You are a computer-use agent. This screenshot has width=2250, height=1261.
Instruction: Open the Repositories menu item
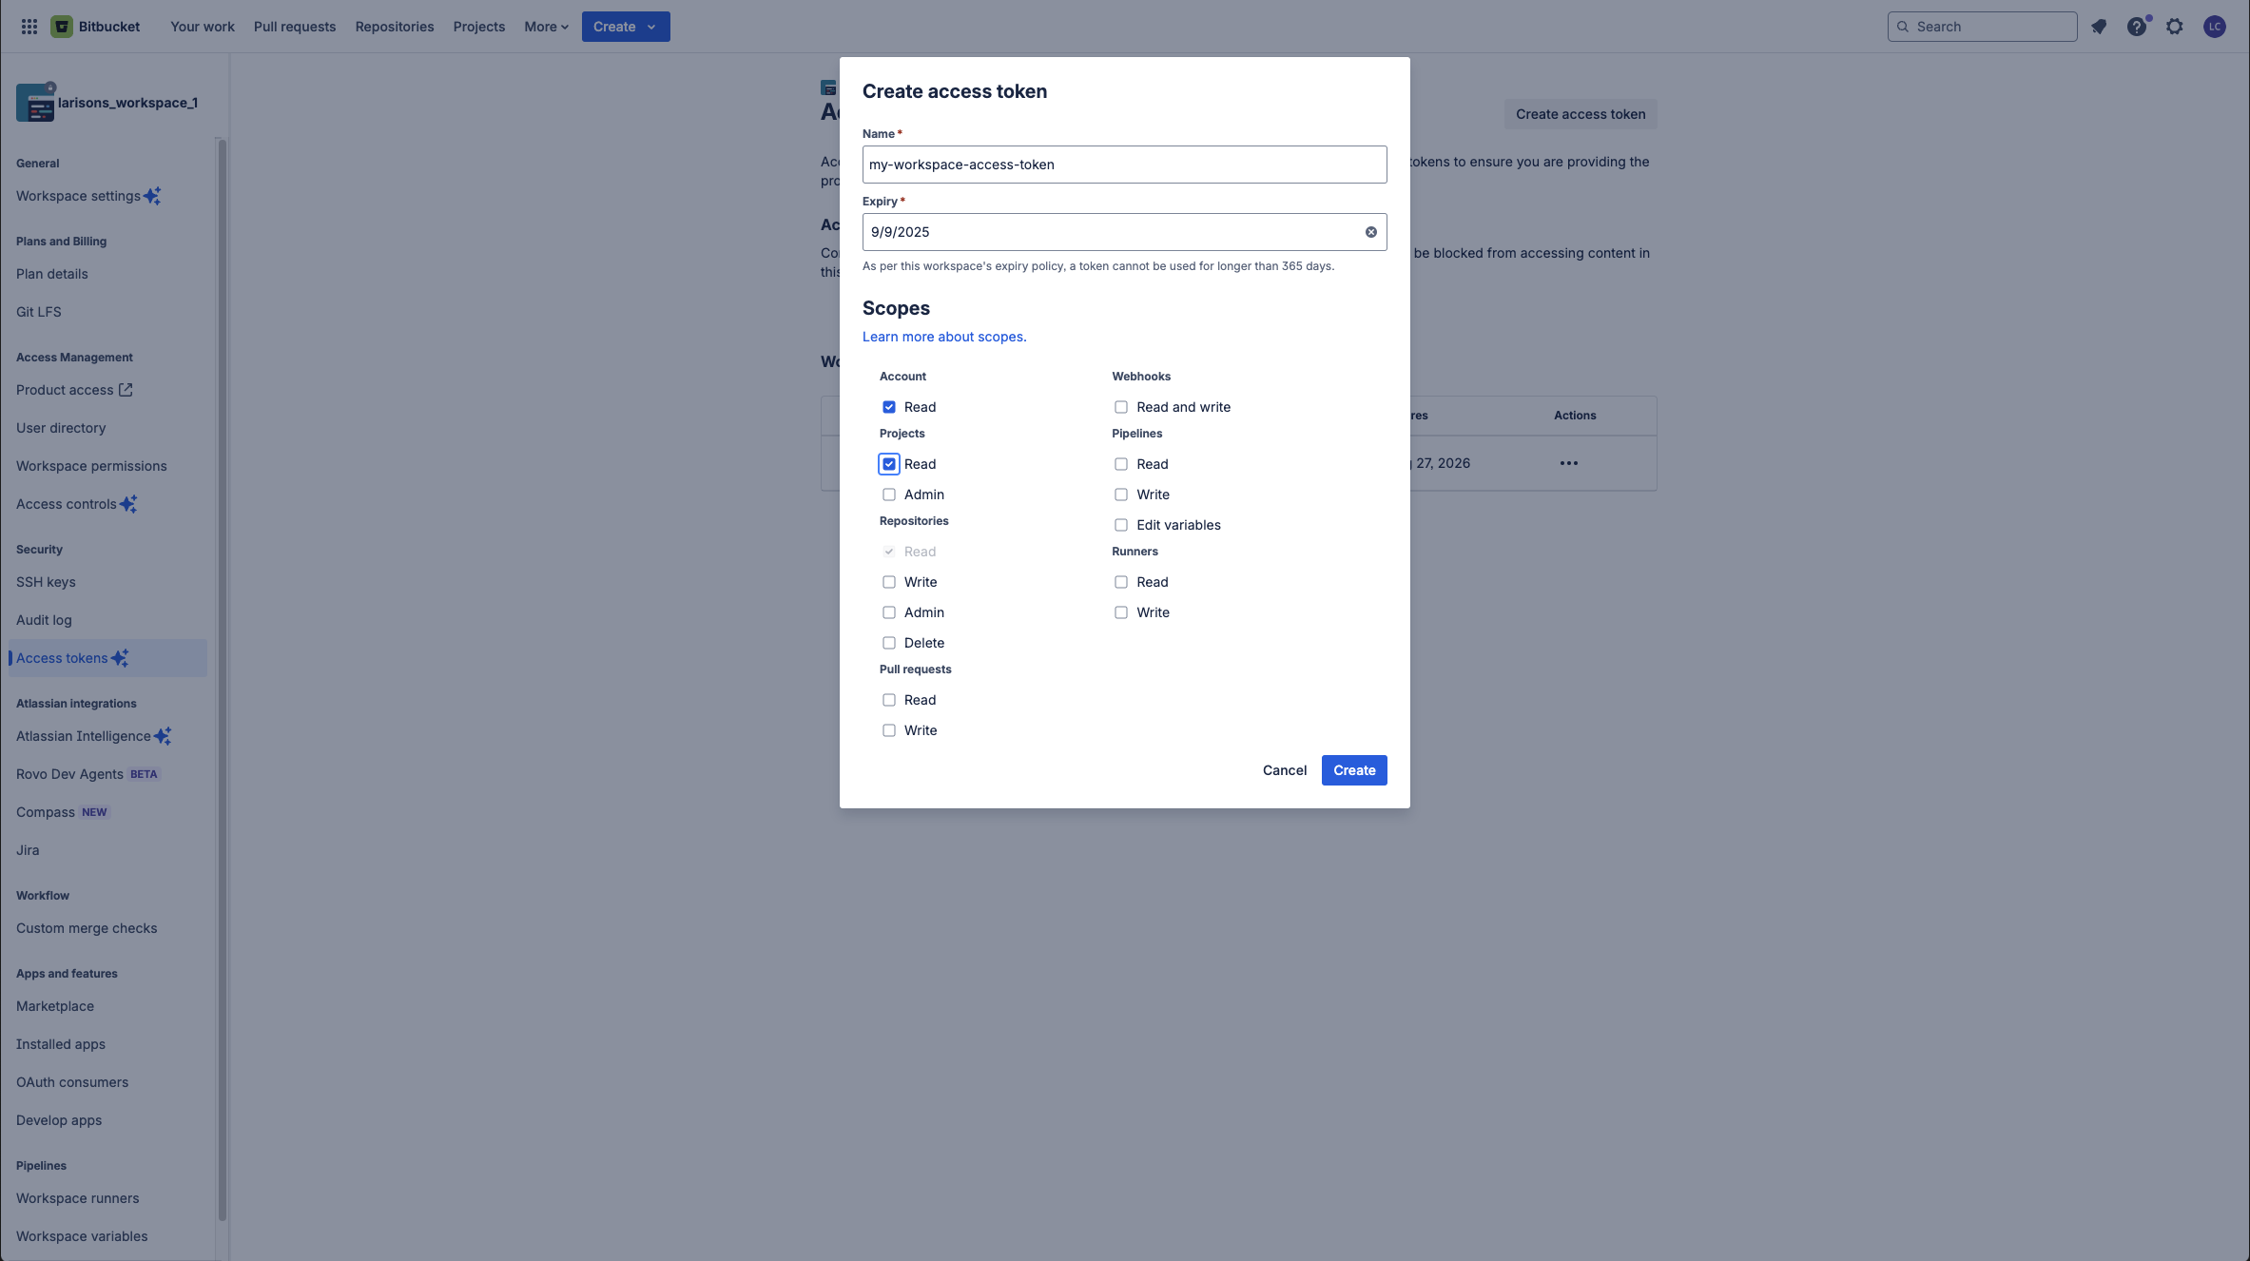(395, 26)
